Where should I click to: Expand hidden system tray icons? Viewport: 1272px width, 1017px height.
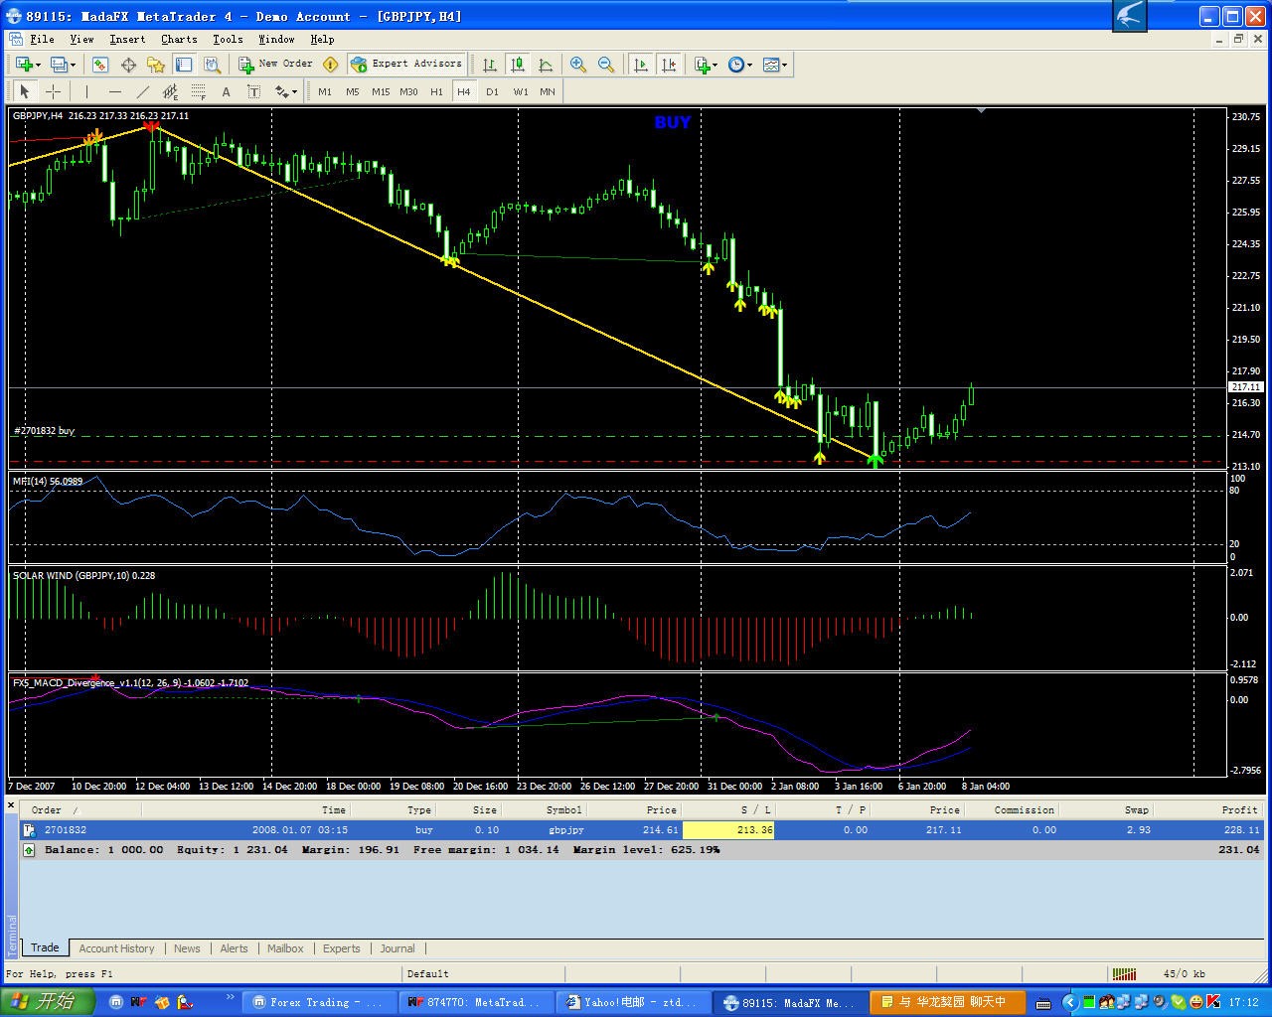(x=1069, y=1002)
